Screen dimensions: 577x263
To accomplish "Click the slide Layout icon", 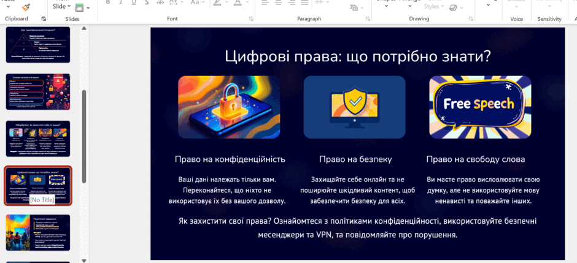I will [x=79, y=7].
